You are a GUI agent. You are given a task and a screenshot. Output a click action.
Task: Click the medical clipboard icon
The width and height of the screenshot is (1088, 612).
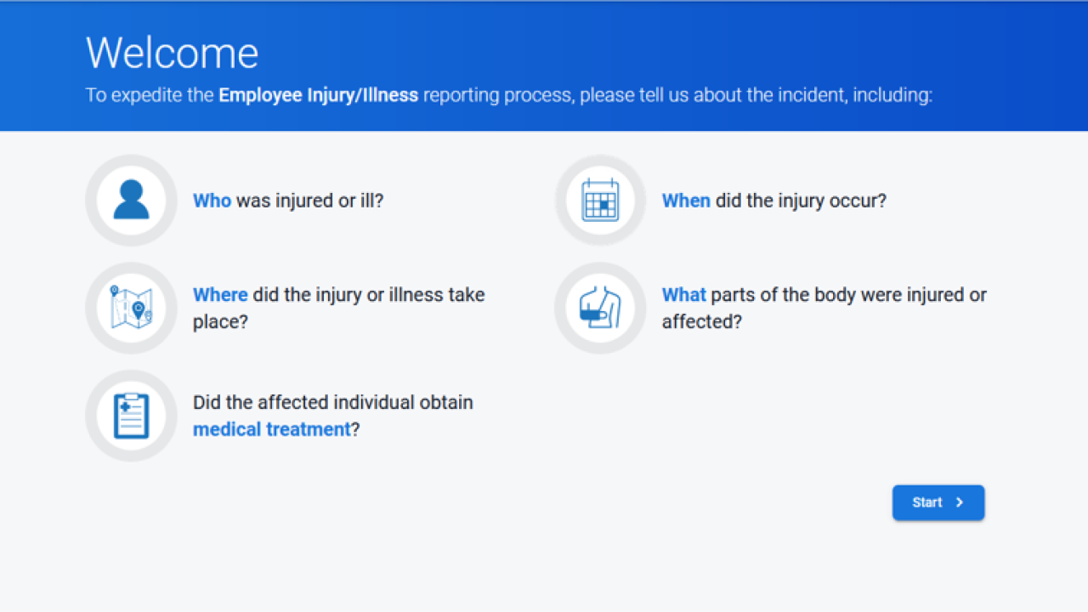[131, 416]
